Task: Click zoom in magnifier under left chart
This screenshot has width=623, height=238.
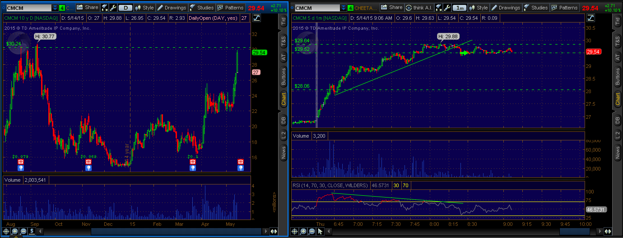Action: [x=15, y=231]
